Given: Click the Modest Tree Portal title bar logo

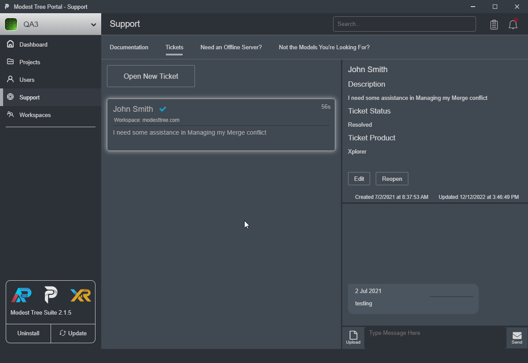Looking at the screenshot, I should (x=7, y=7).
